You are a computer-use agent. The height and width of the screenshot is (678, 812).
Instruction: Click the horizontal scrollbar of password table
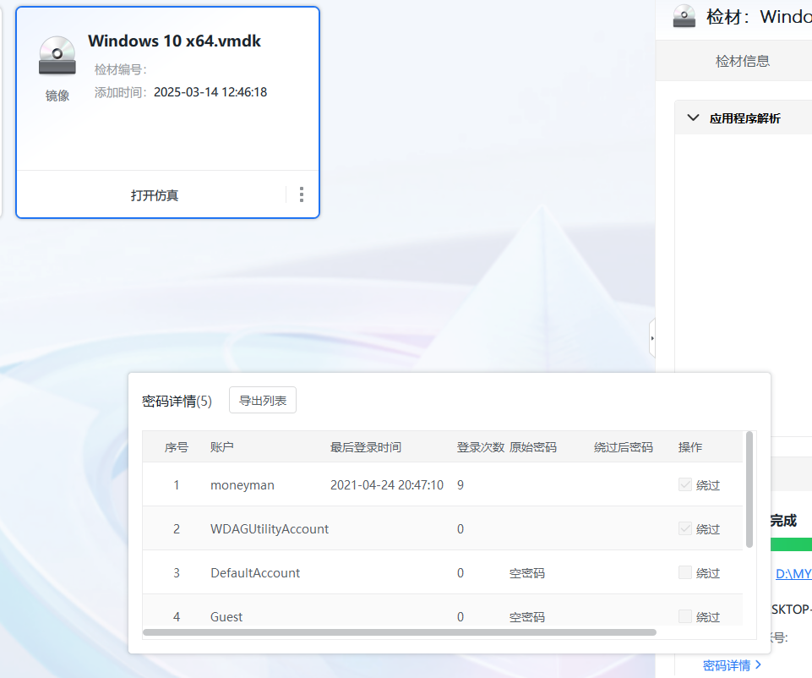[x=400, y=632]
